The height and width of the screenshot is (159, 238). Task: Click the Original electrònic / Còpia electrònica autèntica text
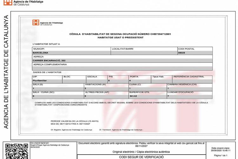pyautogui.click(x=141, y=152)
